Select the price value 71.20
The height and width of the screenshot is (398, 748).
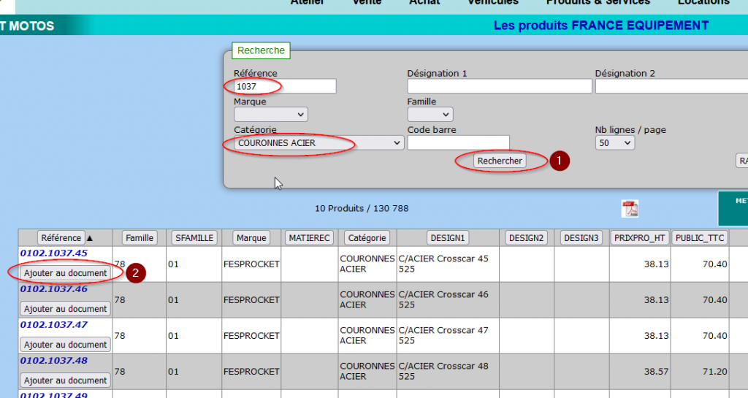coord(714,371)
